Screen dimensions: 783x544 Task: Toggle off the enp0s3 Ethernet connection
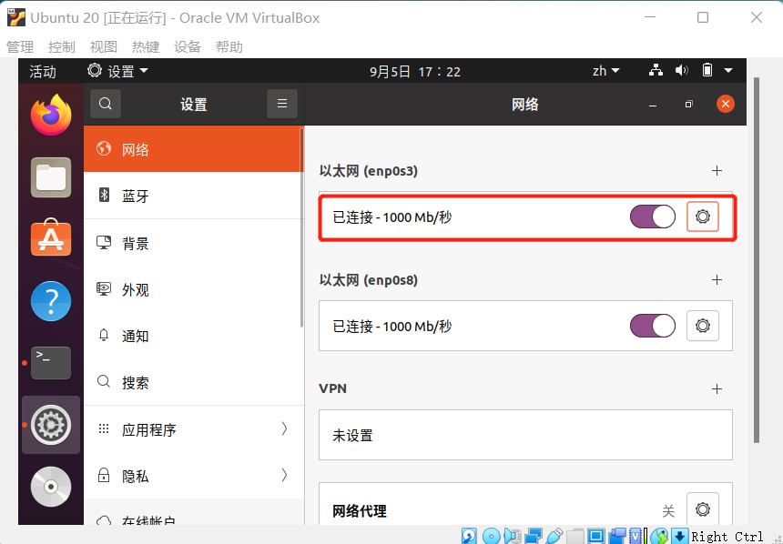(x=652, y=217)
